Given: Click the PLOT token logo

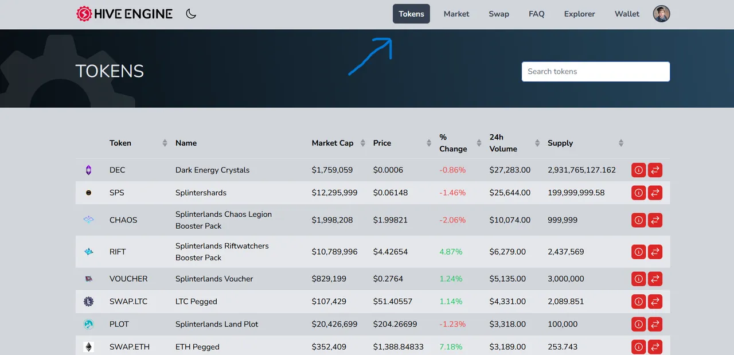Looking at the screenshot, I should pos(88,324).
